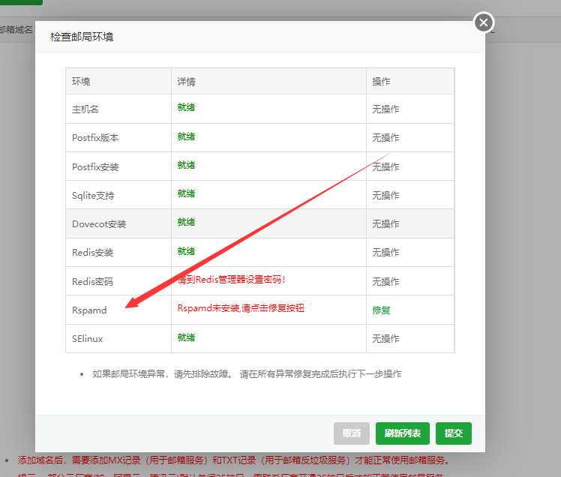Select the Dovecot安装 row label

(x=99, y=224)
